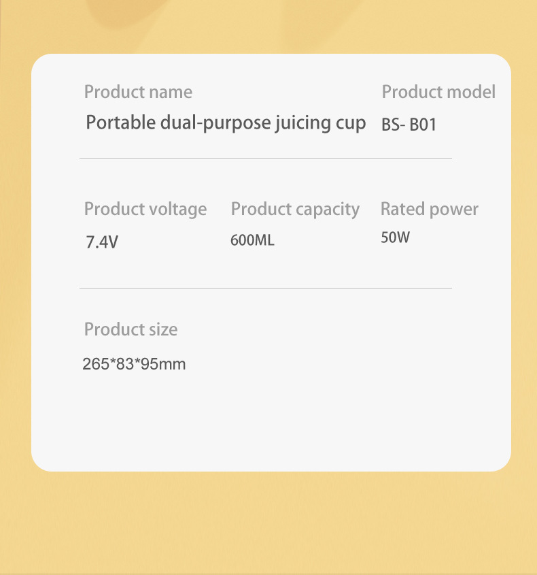Click the "Product voltage" label

(145, 209)
